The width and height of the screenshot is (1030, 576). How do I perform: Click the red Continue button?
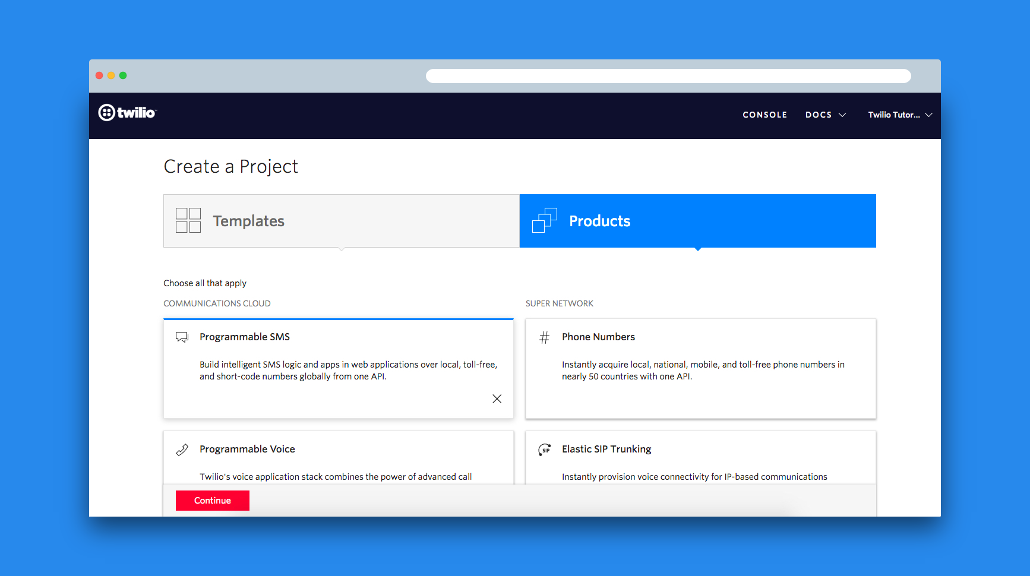click(x=213, y=501)
